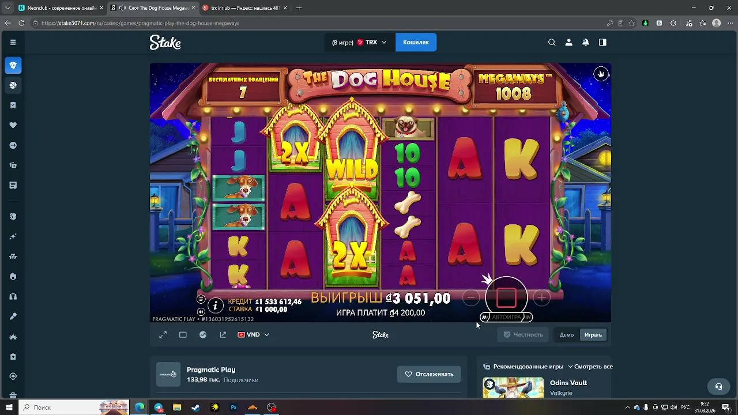Open the live support headset button
The height and width of the screenshot is (415, 738).
coord(718,386)
